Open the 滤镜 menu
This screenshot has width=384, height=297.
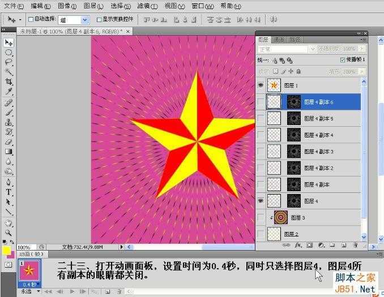pos(147,6)
